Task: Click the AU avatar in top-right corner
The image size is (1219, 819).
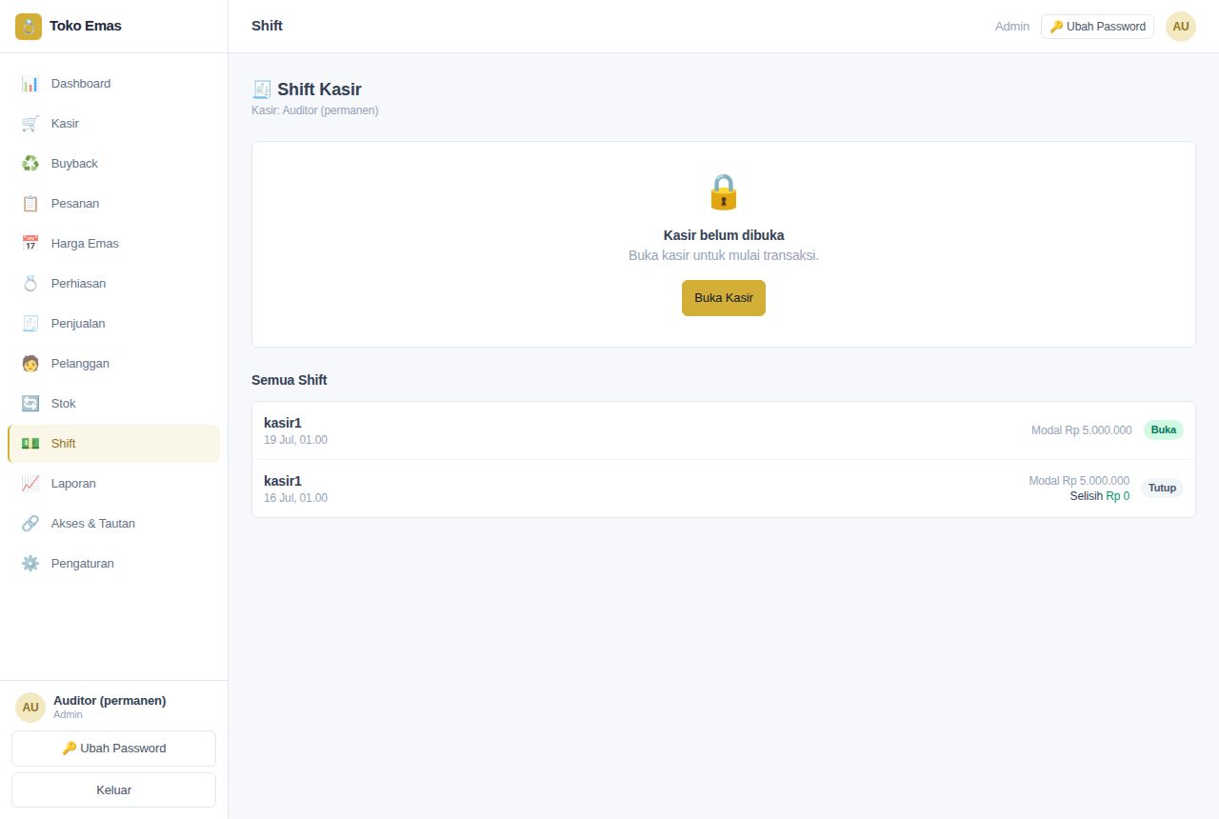Action: [x=1181, y=27]
